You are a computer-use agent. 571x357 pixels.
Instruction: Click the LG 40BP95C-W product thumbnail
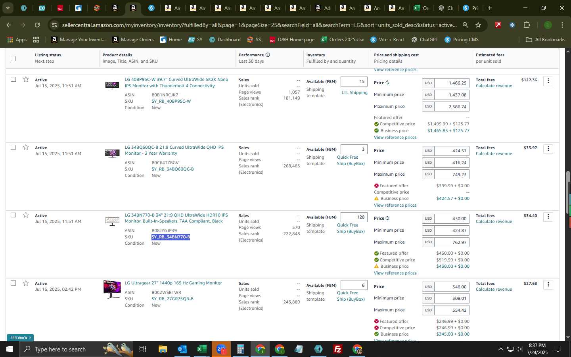pos(112,85)
